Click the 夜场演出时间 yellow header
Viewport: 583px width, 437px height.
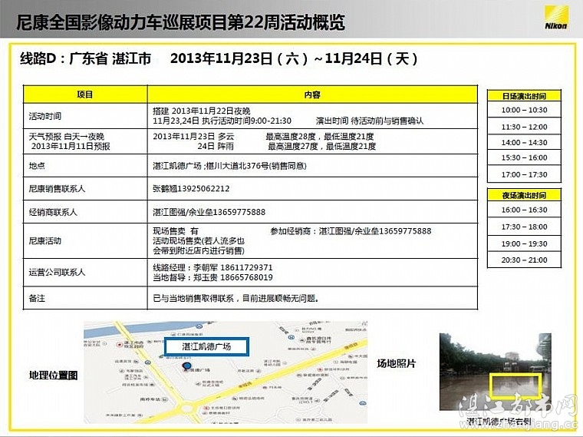[524, 195]
